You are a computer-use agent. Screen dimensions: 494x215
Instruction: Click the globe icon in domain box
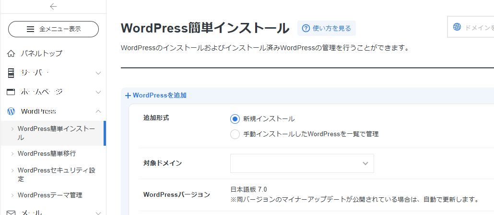pos(457,27)
